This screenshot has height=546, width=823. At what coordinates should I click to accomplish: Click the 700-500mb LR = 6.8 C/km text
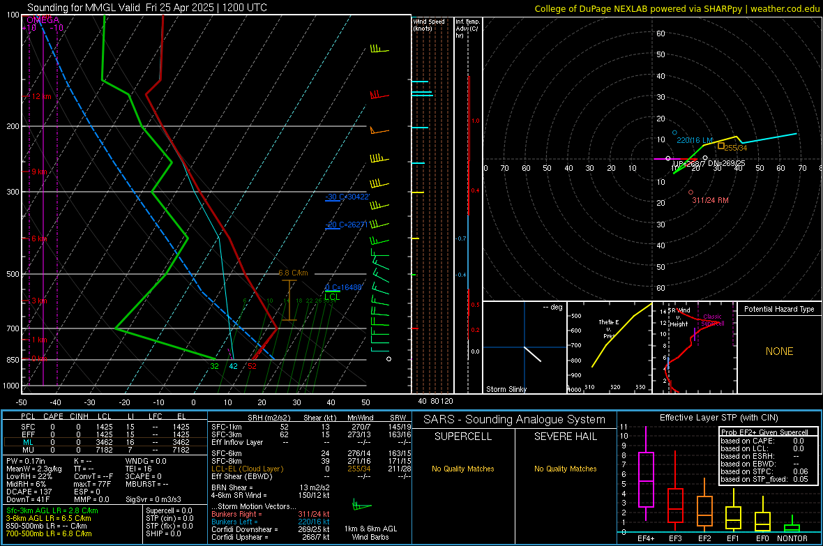49,533
